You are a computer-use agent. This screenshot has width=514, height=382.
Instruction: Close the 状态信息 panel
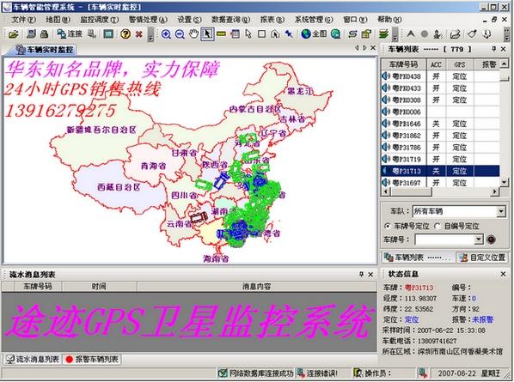[x=503, y=274]
